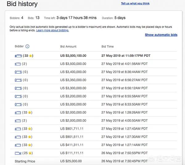The width and height of the screenshot is (185, 165).
Task: Open the 'Tell us what you think' link
Action: point(135,3)
